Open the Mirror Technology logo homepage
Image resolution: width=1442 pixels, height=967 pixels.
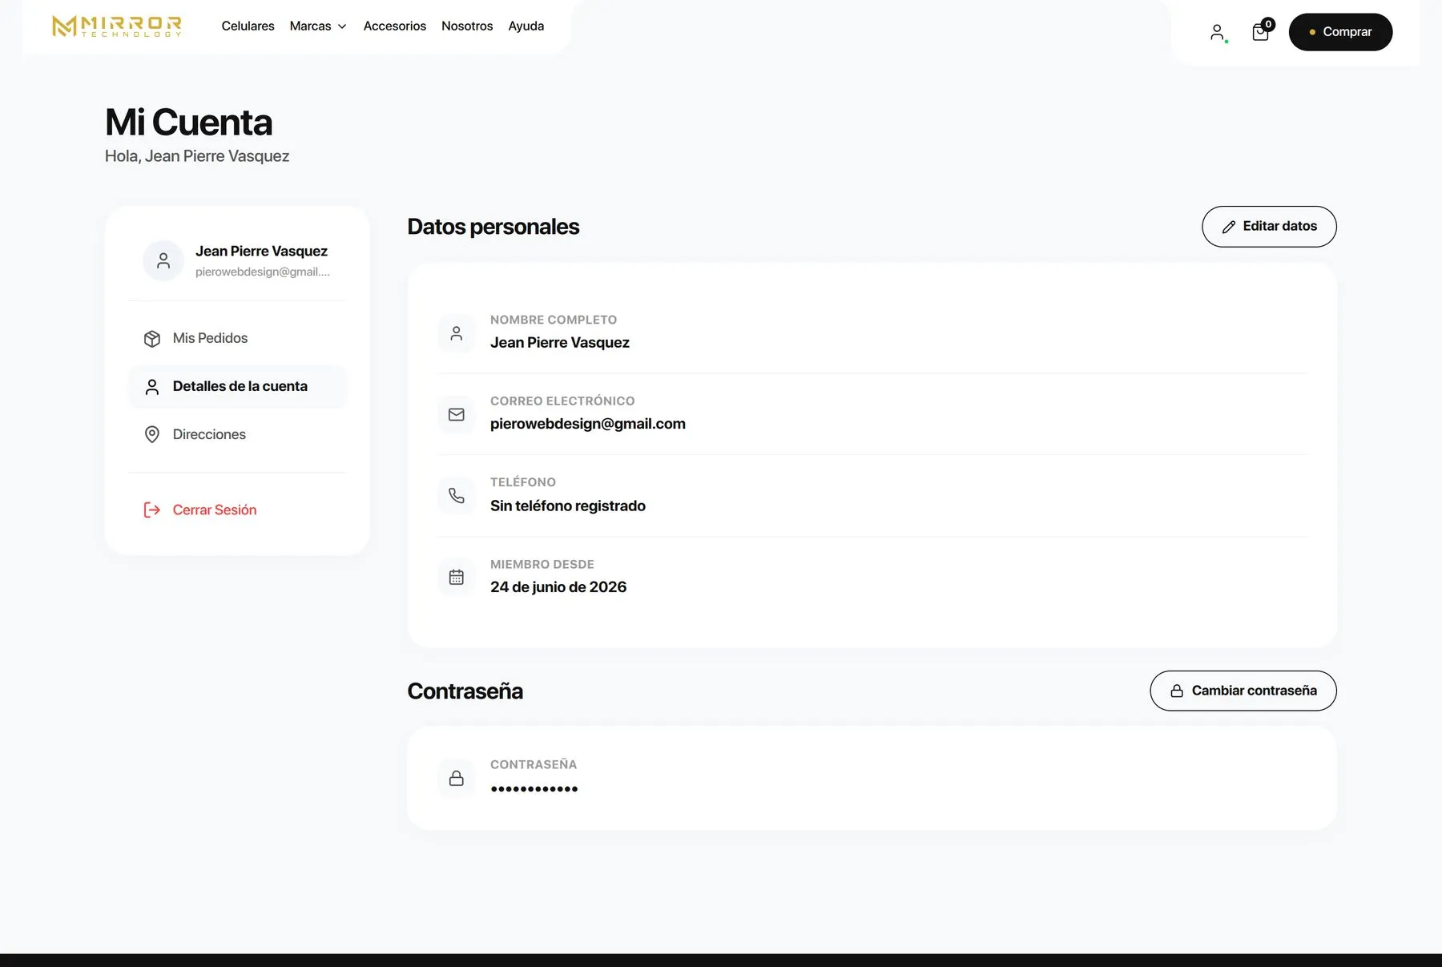(x=117, y=26)
